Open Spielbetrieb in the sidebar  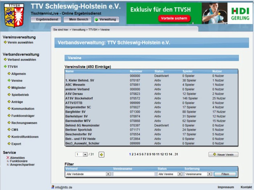tap(20, 94)
